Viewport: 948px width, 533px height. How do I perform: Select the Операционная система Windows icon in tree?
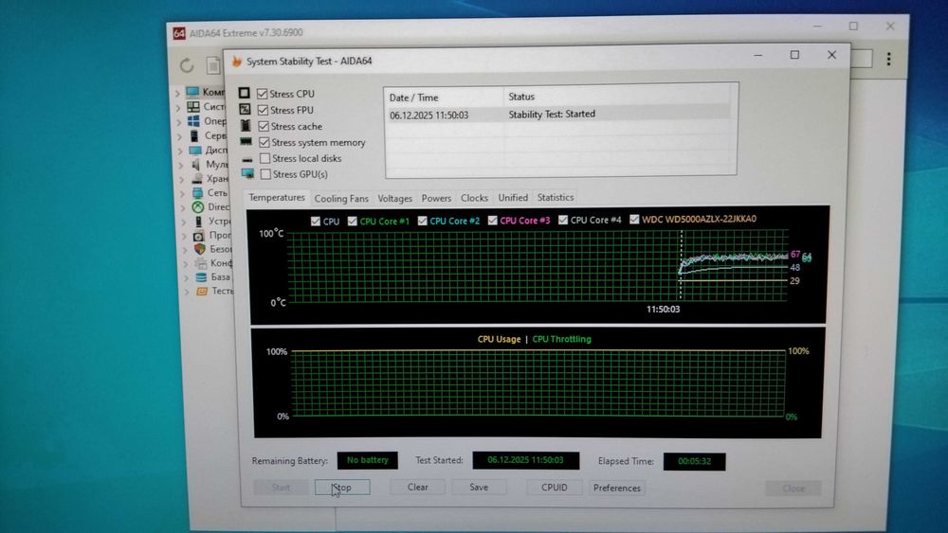point(193,121)
